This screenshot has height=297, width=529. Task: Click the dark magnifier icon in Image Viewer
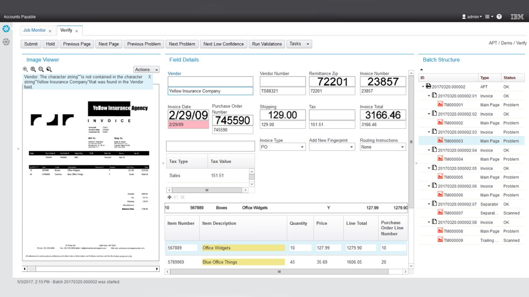(49, 69)
